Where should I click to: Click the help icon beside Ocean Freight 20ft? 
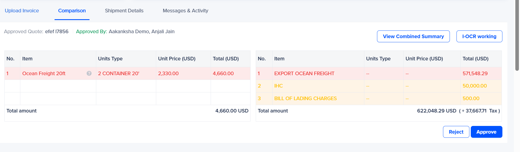click(x=89, y=73)
